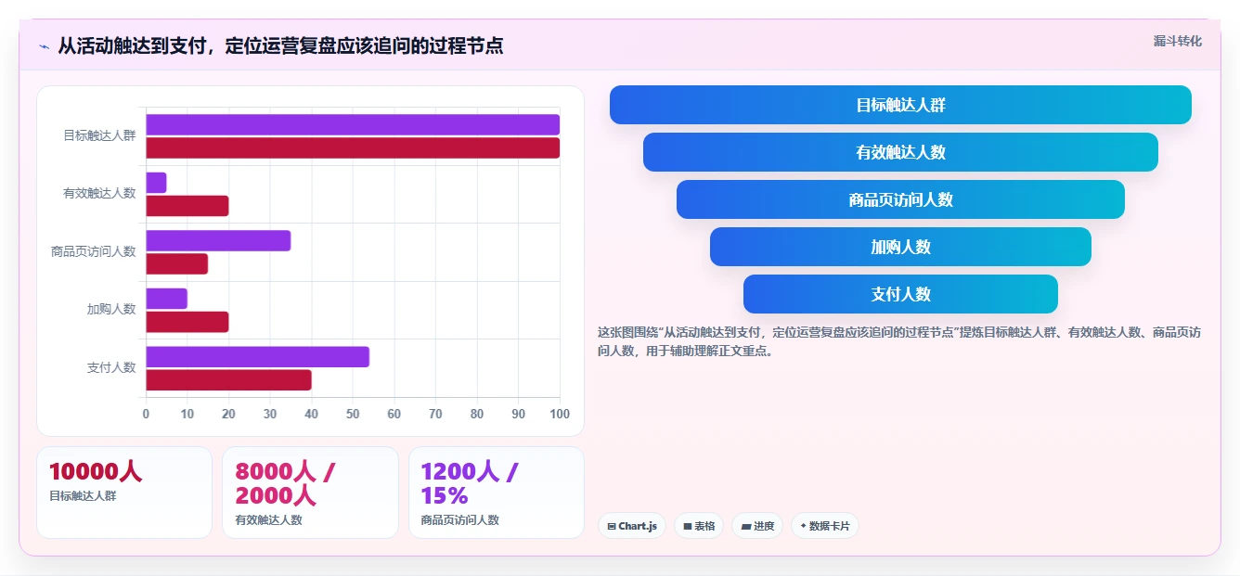Screen dimensions: 1240x576
Task: Select the 商品页访问人数 funnel stage
Action: click(900, 199)
